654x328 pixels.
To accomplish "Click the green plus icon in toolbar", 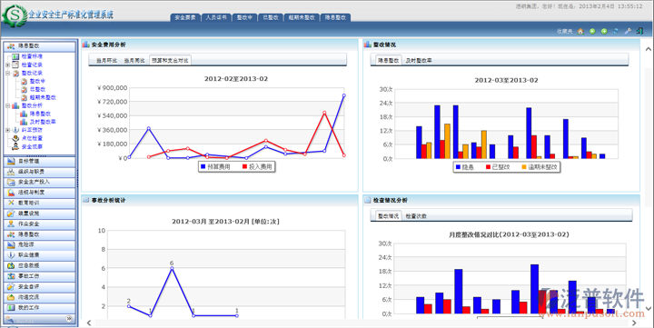I will (x=604, y=31).
